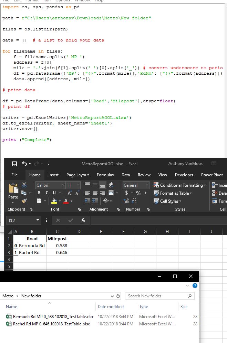Select Top Align
This screenshot has width=227, height=343.
pyautogui.click(x=87, y=185)
